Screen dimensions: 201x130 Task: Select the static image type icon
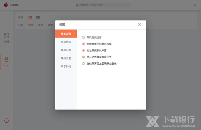tap(30, 17)
